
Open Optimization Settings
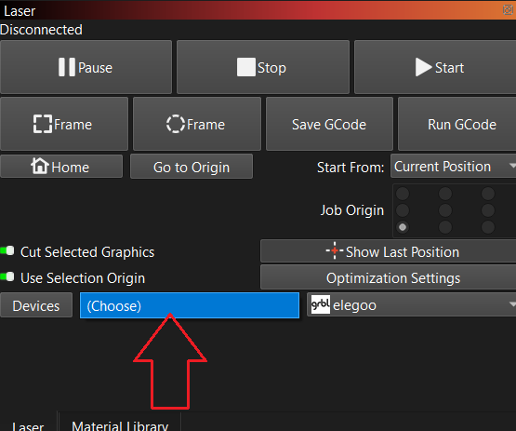(x=389, y=277)
